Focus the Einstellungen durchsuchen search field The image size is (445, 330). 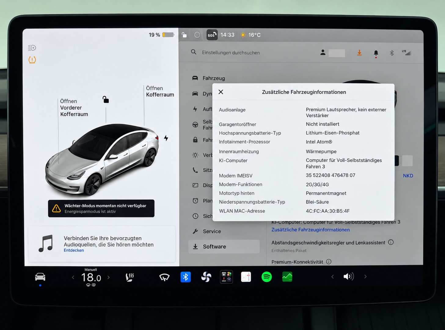(x=231, y=53)
